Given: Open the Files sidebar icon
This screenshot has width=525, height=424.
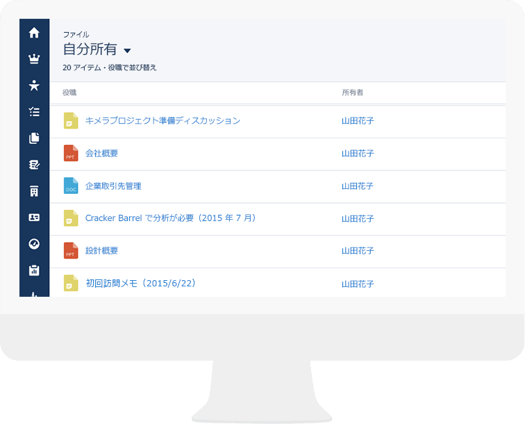Looking at the screenshot, I should 34,138.
